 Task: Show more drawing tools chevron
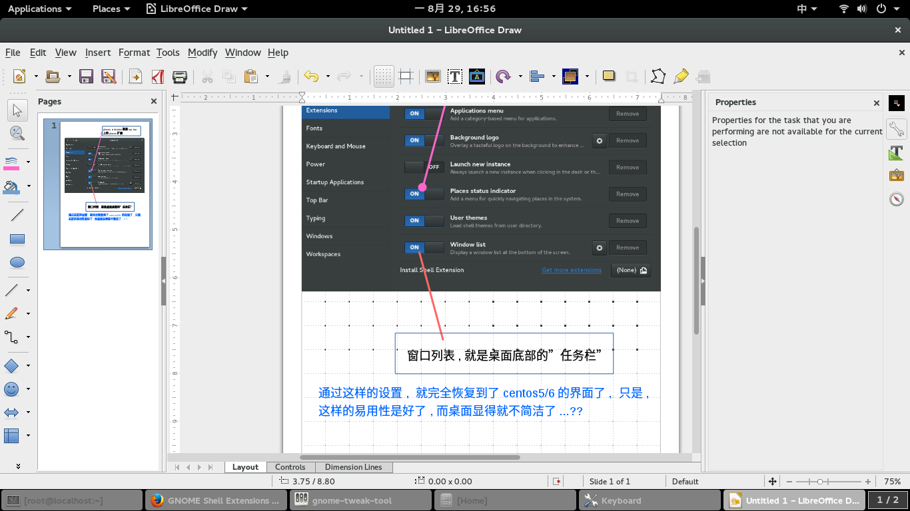coord(18,466)
